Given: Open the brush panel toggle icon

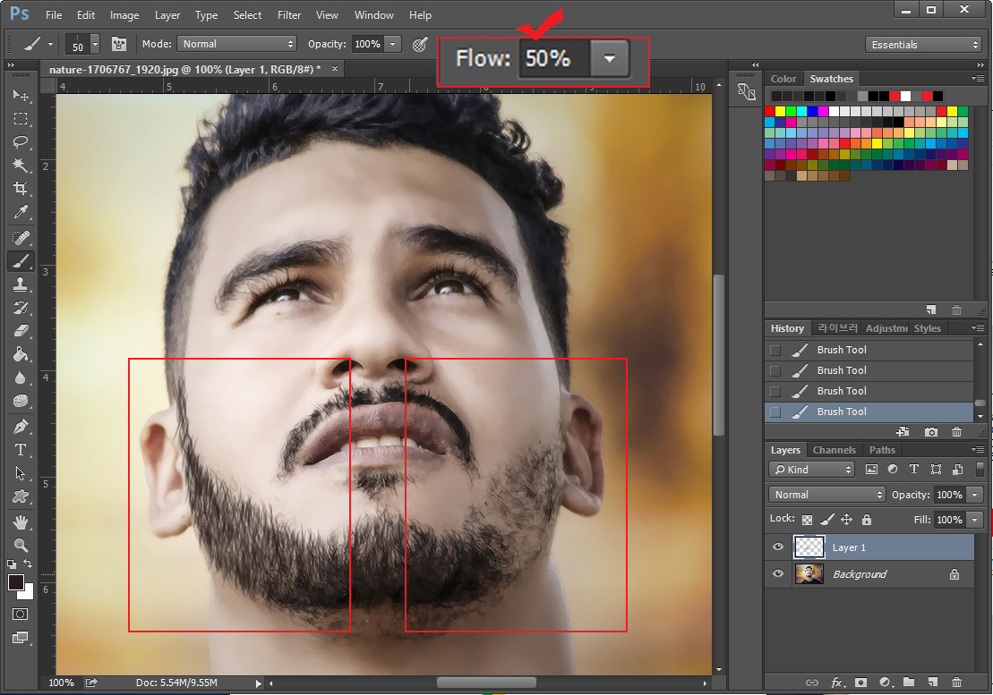Looking at the screenshot, I should click(x=118, y=44).
